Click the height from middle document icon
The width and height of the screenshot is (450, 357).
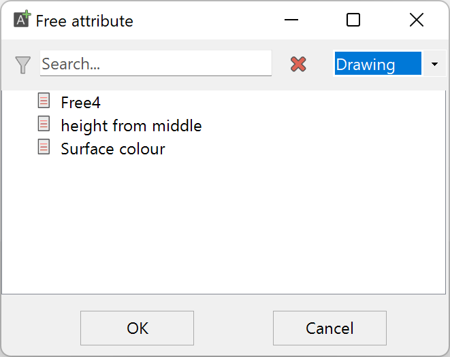[44, 124]
